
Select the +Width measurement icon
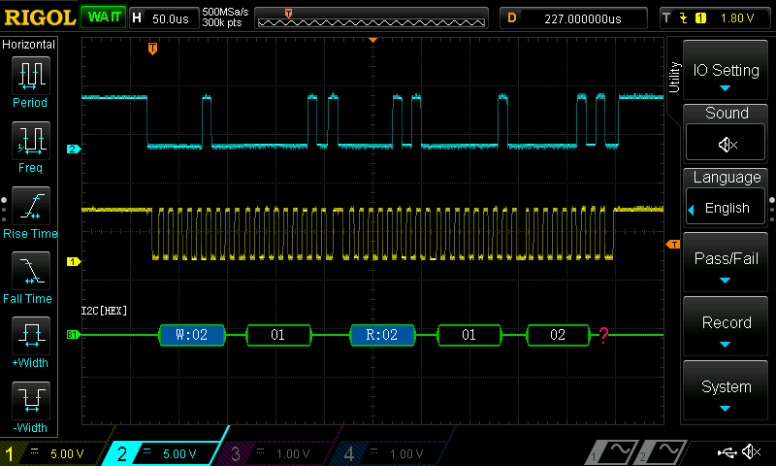click(31, 335)
